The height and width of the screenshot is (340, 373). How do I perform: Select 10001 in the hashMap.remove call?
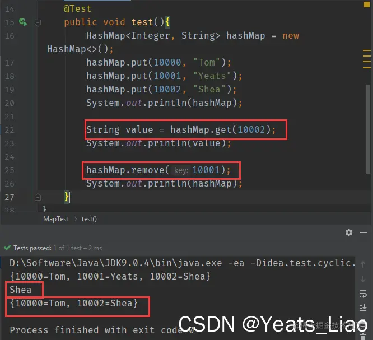tap(206, 170)
